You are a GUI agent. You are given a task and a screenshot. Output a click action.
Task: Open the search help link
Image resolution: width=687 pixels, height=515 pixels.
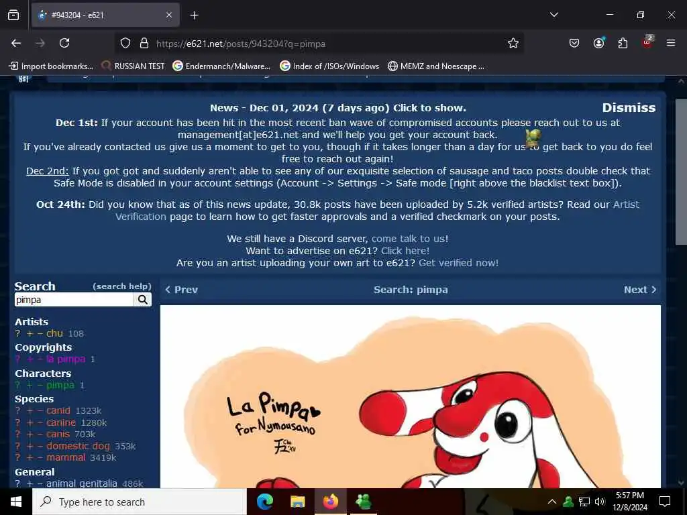click(x=122, y=286)
